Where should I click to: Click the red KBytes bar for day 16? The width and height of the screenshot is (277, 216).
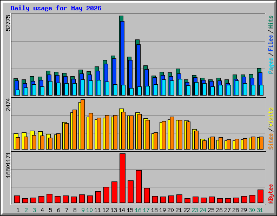point(138,187)
